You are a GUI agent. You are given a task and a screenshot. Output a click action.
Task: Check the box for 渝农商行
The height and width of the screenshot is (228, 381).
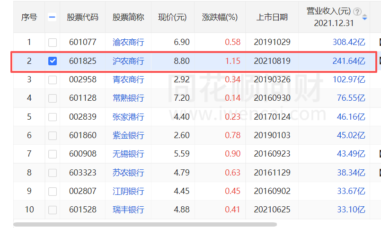point(53,42)
